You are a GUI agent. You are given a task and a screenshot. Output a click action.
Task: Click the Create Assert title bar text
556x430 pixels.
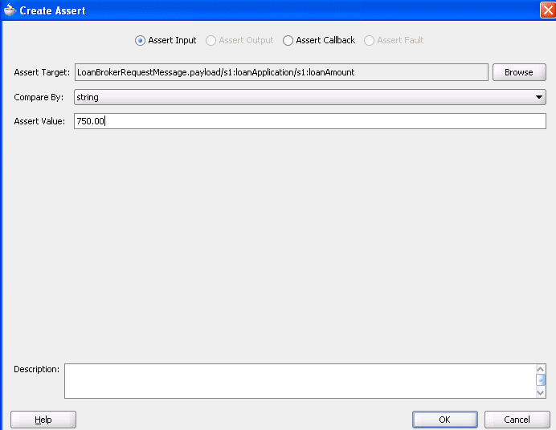[52, 11]
